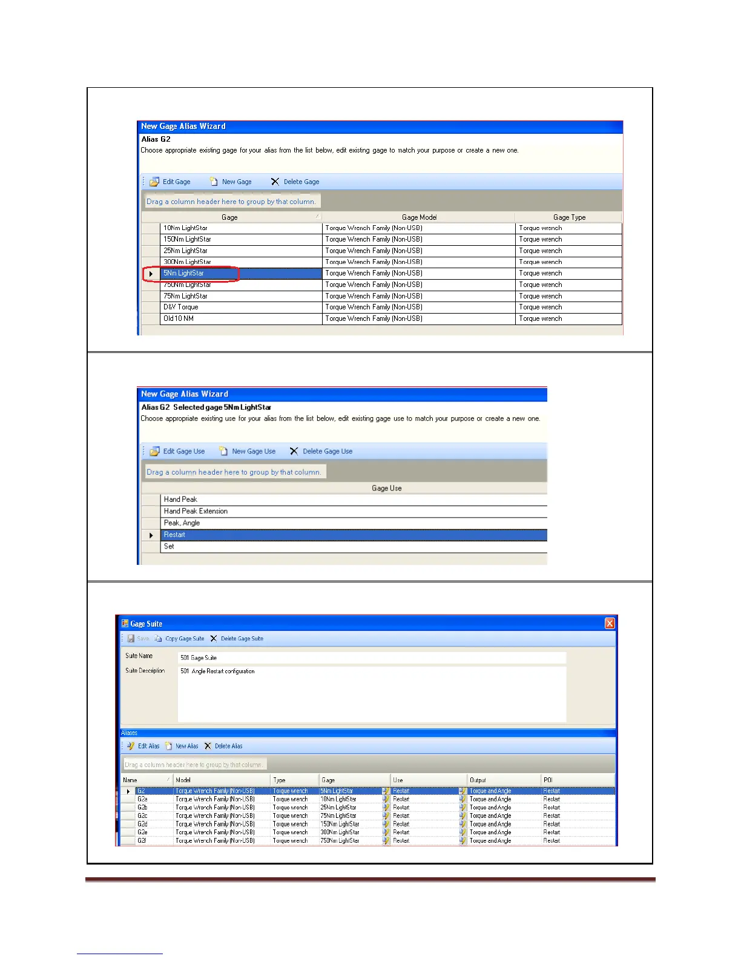Select the Old 10 NM gage row
This screenshot has height=959, width=741.
point(241,318)
